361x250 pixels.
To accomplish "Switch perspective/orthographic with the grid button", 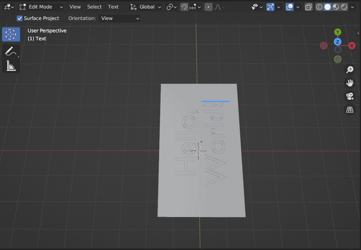I will tap(350, 110).
